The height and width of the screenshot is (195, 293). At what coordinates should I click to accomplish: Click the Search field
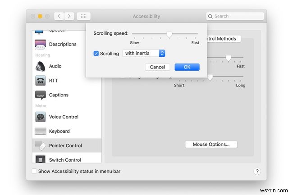pyautogui.click(x=234, y=16)
